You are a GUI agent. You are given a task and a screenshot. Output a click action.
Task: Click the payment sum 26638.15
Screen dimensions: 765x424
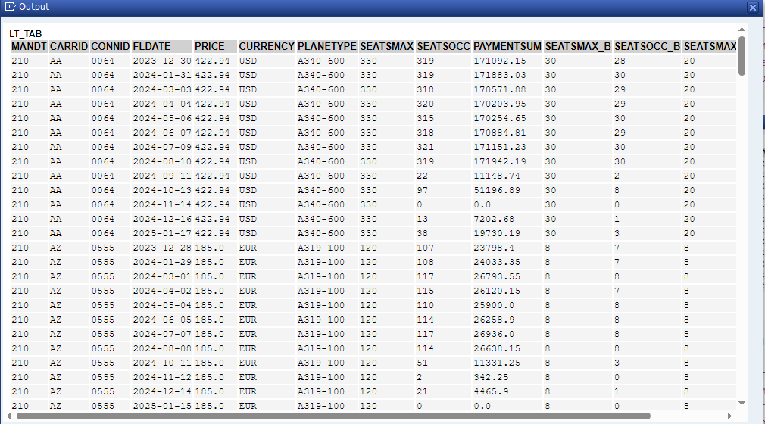[x=497, y=349]
